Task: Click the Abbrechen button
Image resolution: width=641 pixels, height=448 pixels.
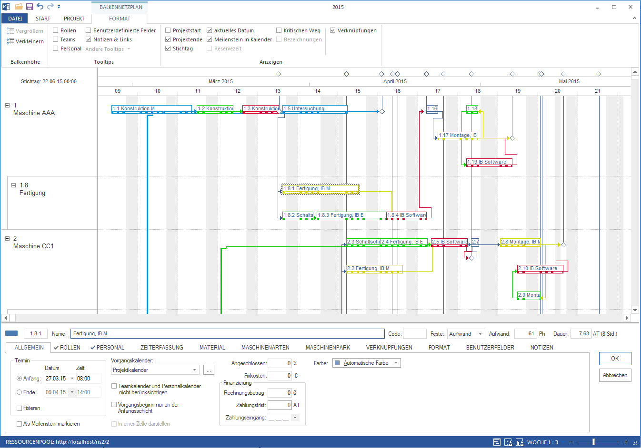Action: 615,375
